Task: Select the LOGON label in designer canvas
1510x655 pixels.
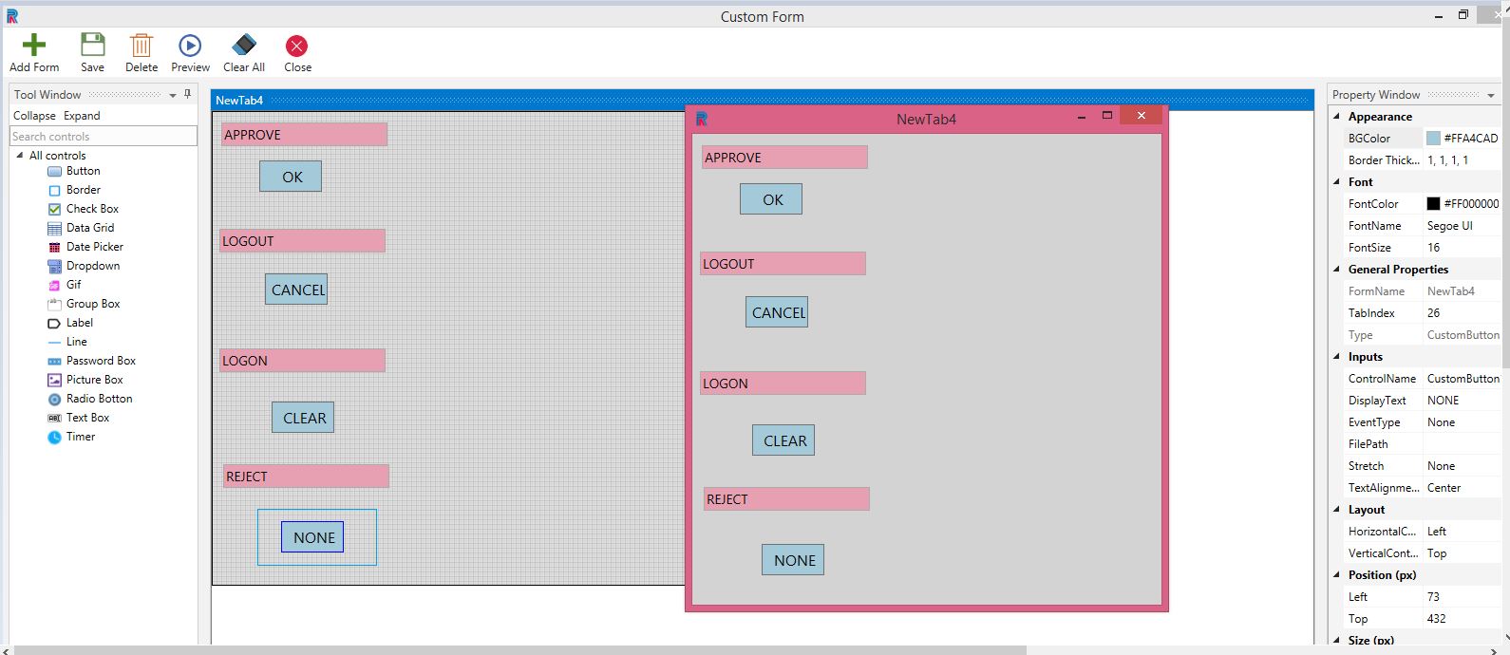Action: (x=302, y=361)
